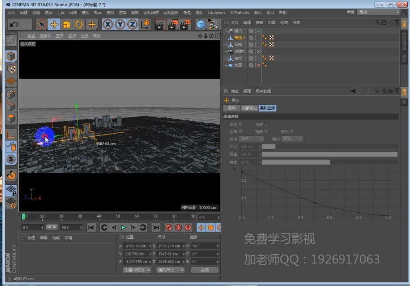Click the 应用 apply button

point(205,270)
